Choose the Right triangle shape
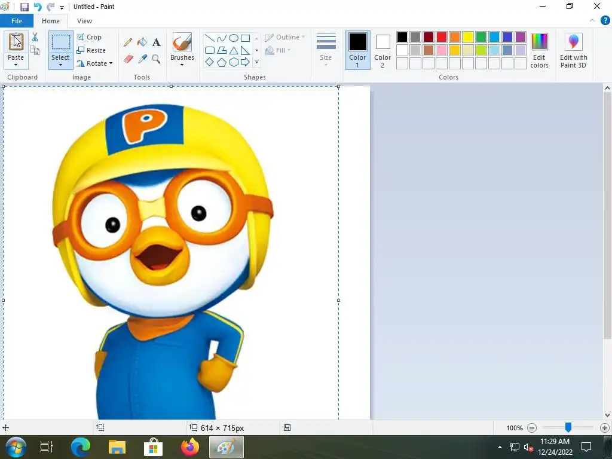The image size is (612, 459). click(x=245, y=50)
